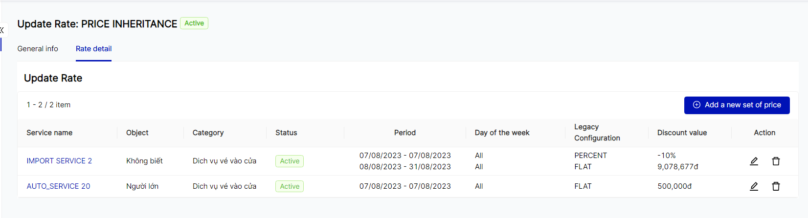Click Active status of AUTO_SERVICE 20
This screenshot has height=218, width=808.
point(290,186)
